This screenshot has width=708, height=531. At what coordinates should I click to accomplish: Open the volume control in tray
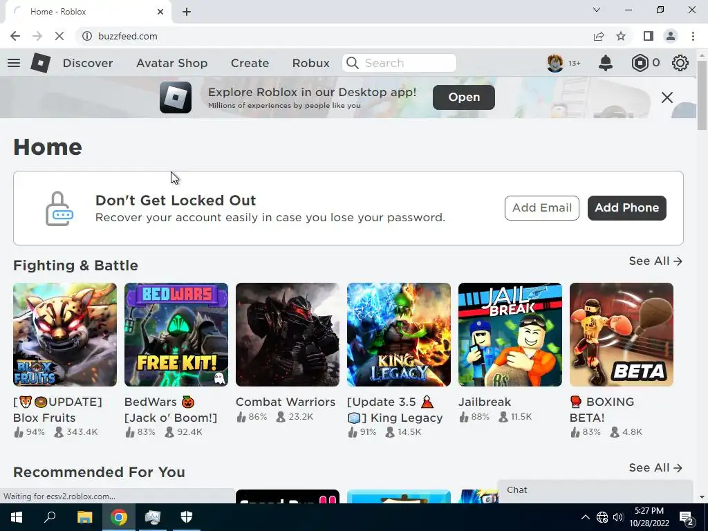[x=618, y=517]
